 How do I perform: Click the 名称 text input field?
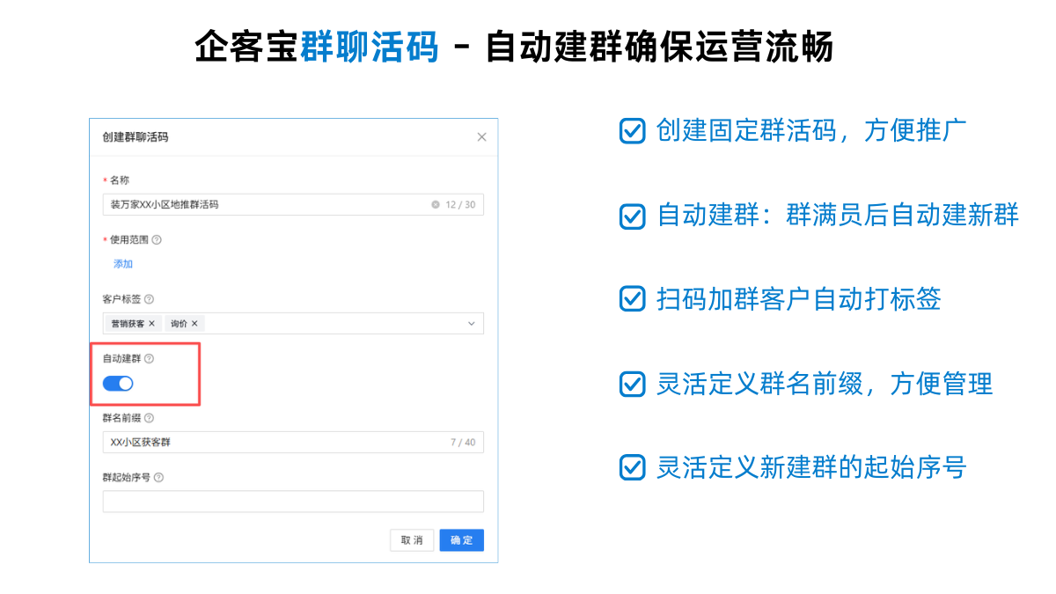(264, 204)
